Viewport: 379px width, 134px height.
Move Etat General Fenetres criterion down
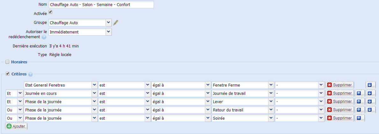(370, 85)
